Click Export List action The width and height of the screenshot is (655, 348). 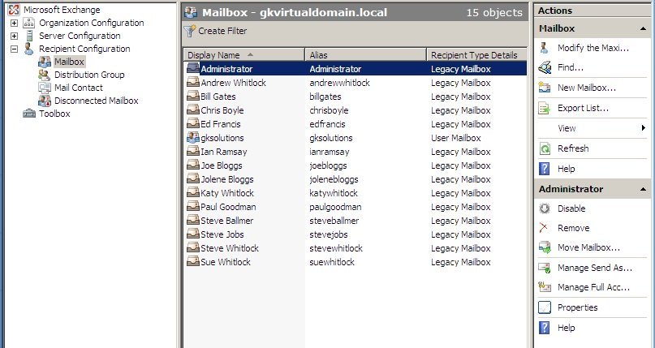583,108
